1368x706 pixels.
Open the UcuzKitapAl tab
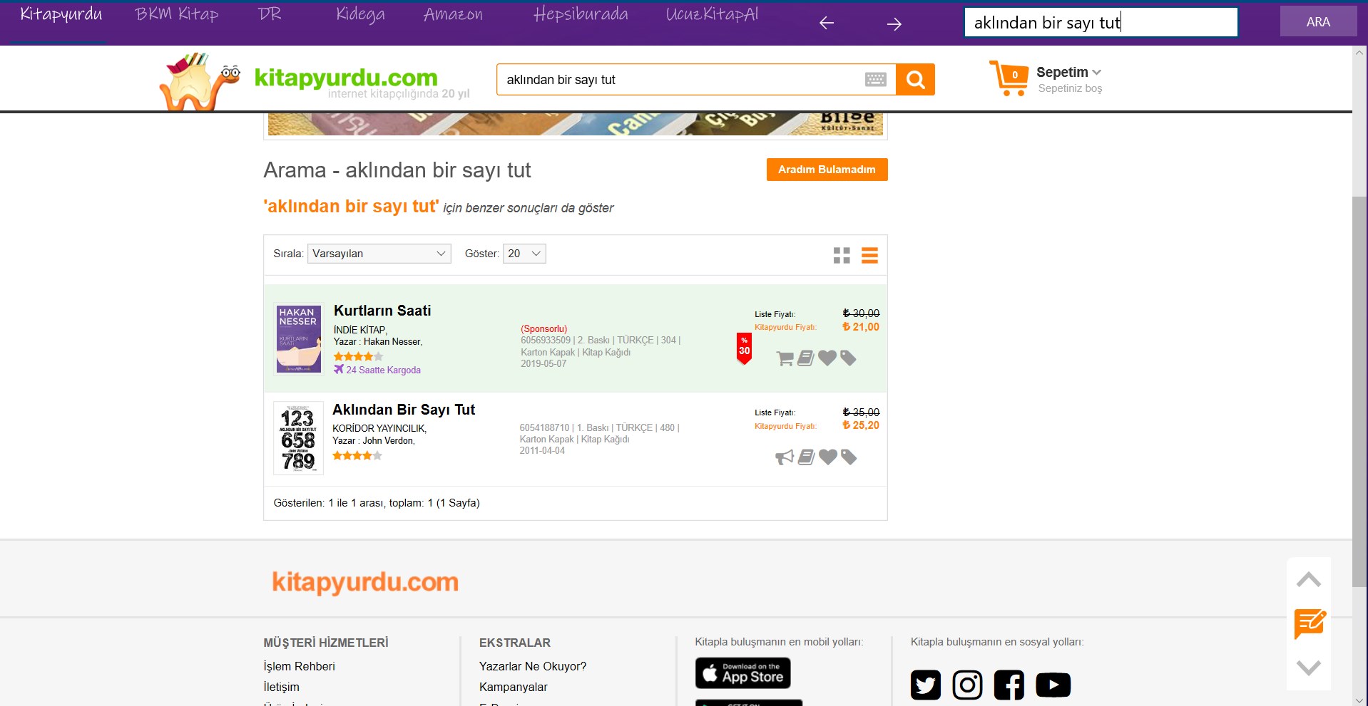(712, 14)
